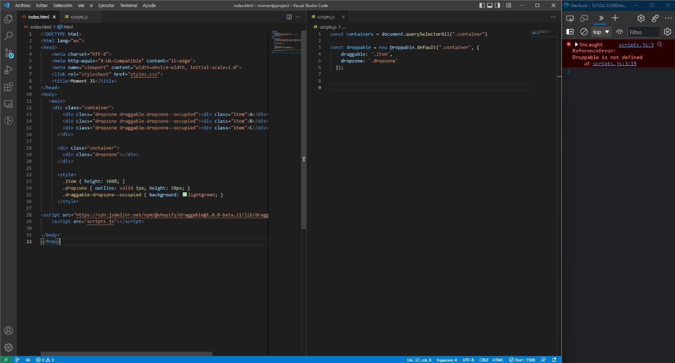Open the More Tools chevron in DevTools
The width and height of the screenshot is (675, 363).
point(600,18)
